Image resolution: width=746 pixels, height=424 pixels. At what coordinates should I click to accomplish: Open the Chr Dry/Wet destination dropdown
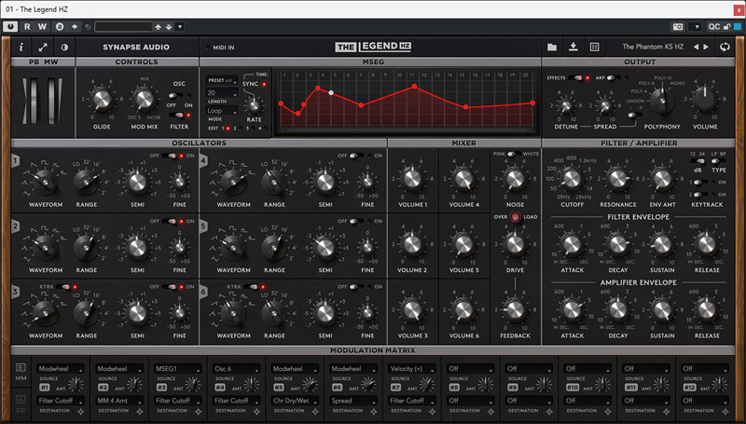coord(295,400)
